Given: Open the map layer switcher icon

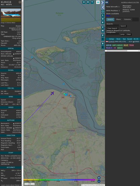Looking at the screenshot, I should (x=98, y=2).
